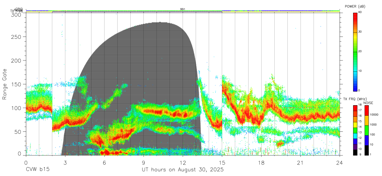Click the 20 label on power colorbar

[360, 51]
